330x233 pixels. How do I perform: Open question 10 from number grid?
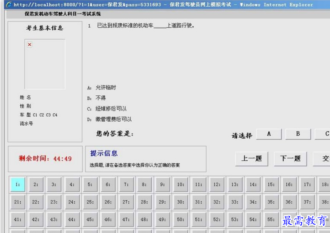180,184
